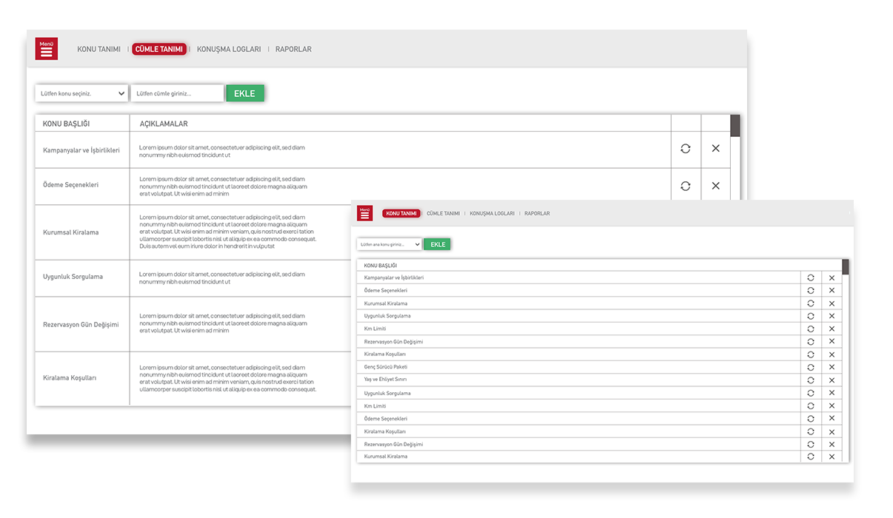This screenshot has width=893, height=518.
Task: Refresh the Genç Sürücü Paketi topic
Action: (x=811, y=367)
